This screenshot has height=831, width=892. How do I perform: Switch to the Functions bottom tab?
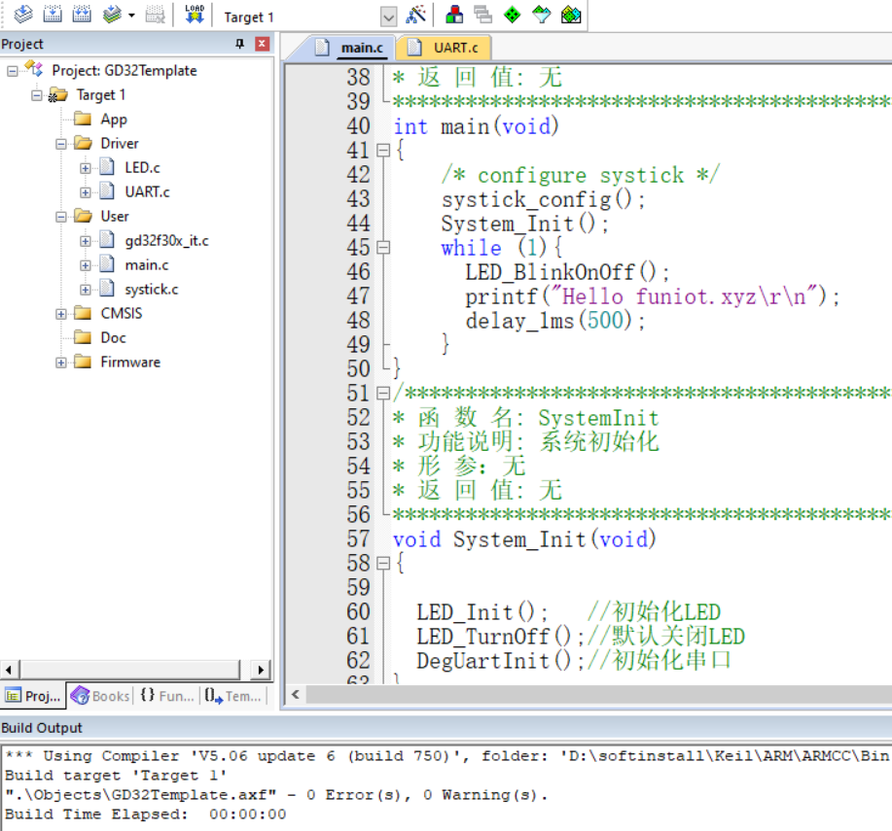[167, 696]
